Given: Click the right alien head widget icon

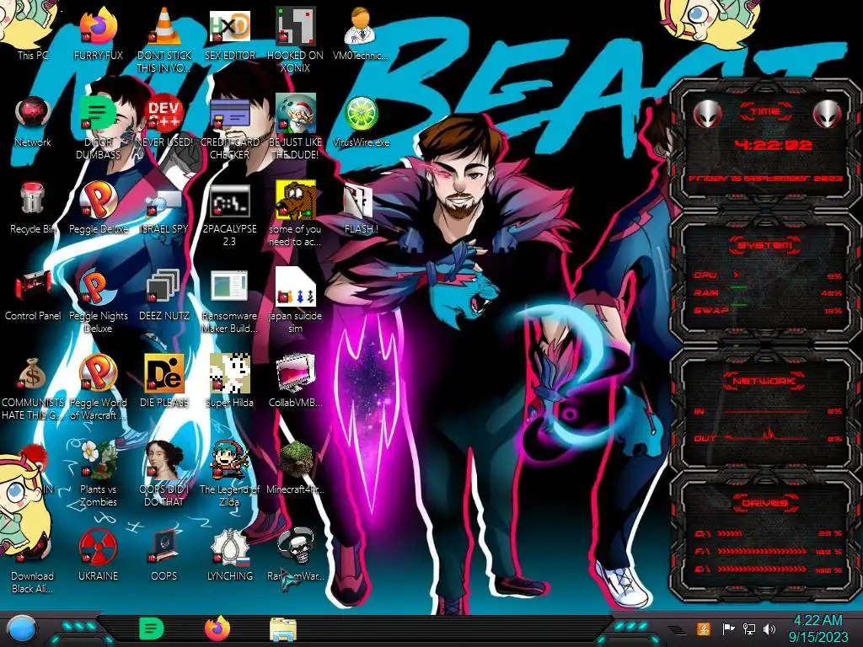Looking at the screenshot, I should (x=828, y=114).
